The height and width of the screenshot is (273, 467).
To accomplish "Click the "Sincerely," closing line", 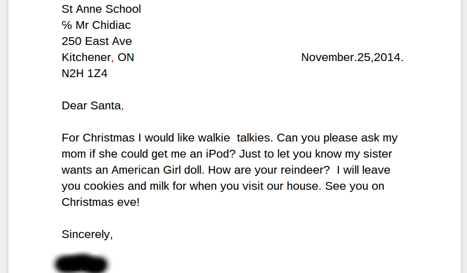I will [87, 235].
